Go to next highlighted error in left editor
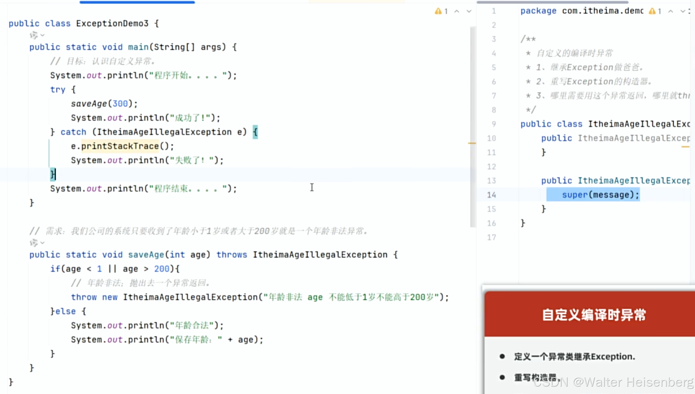Viewport: 695px width, 394px height. point(469,11)
